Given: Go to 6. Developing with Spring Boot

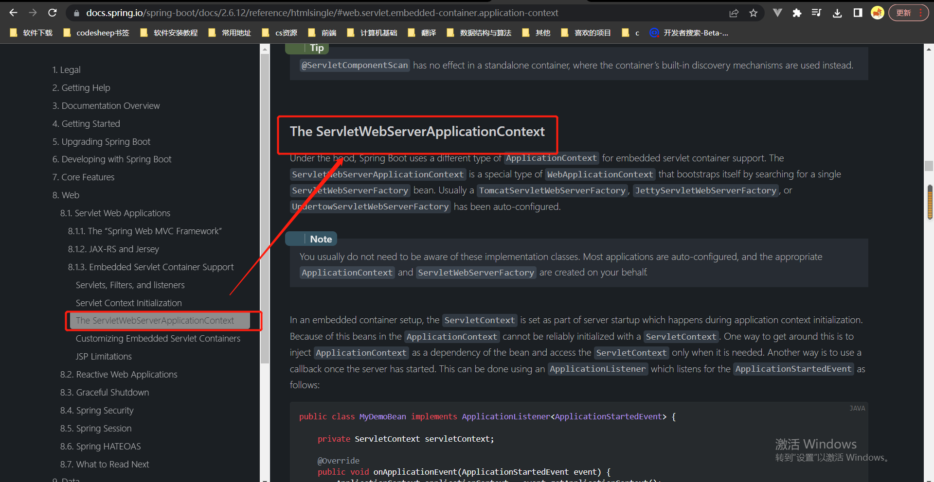Looking at the screenshot, I should click(112, 159).
